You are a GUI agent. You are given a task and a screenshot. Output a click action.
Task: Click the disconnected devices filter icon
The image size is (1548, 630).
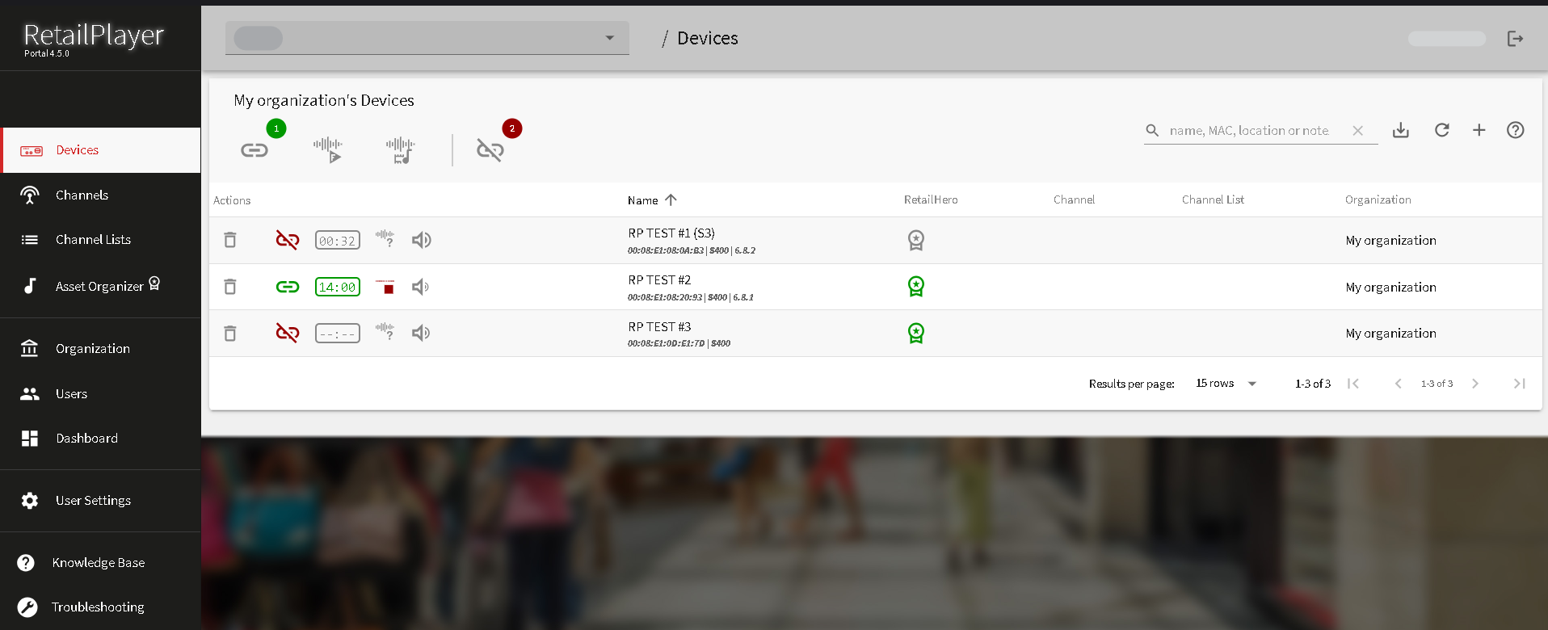point(490,150)
